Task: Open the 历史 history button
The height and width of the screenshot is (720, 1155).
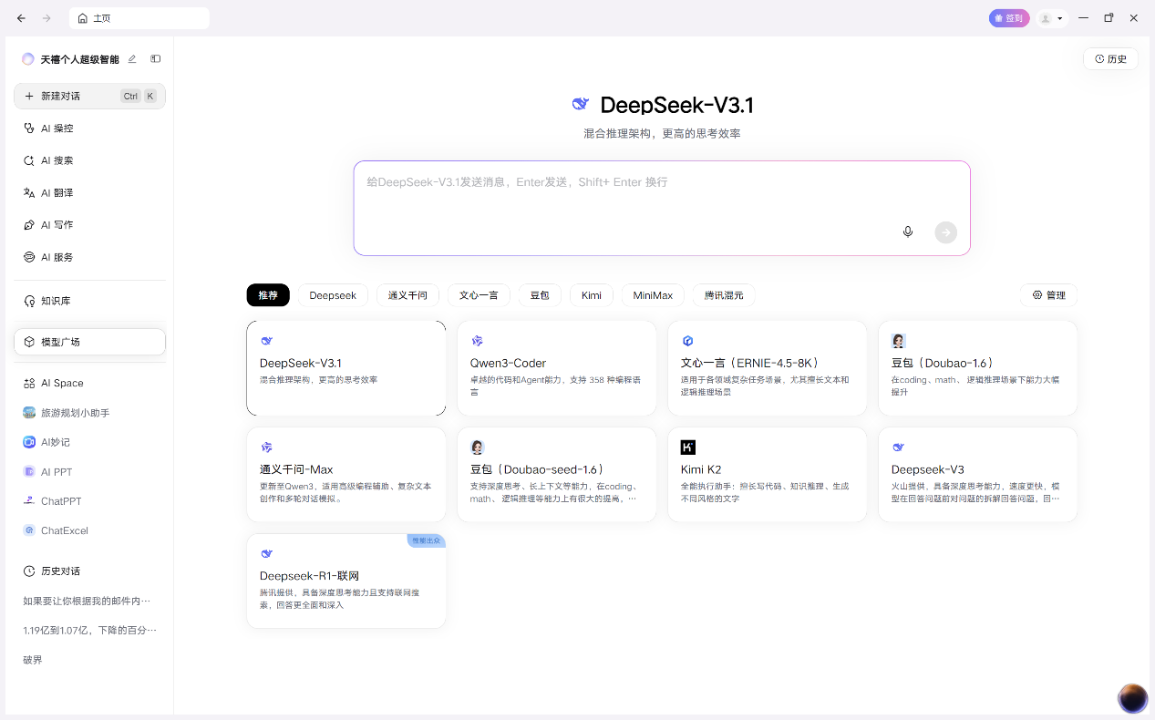Action: click(x=1110, y=59)
